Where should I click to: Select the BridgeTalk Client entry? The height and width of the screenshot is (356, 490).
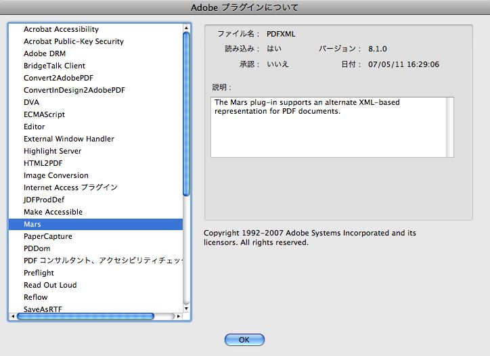54,66
